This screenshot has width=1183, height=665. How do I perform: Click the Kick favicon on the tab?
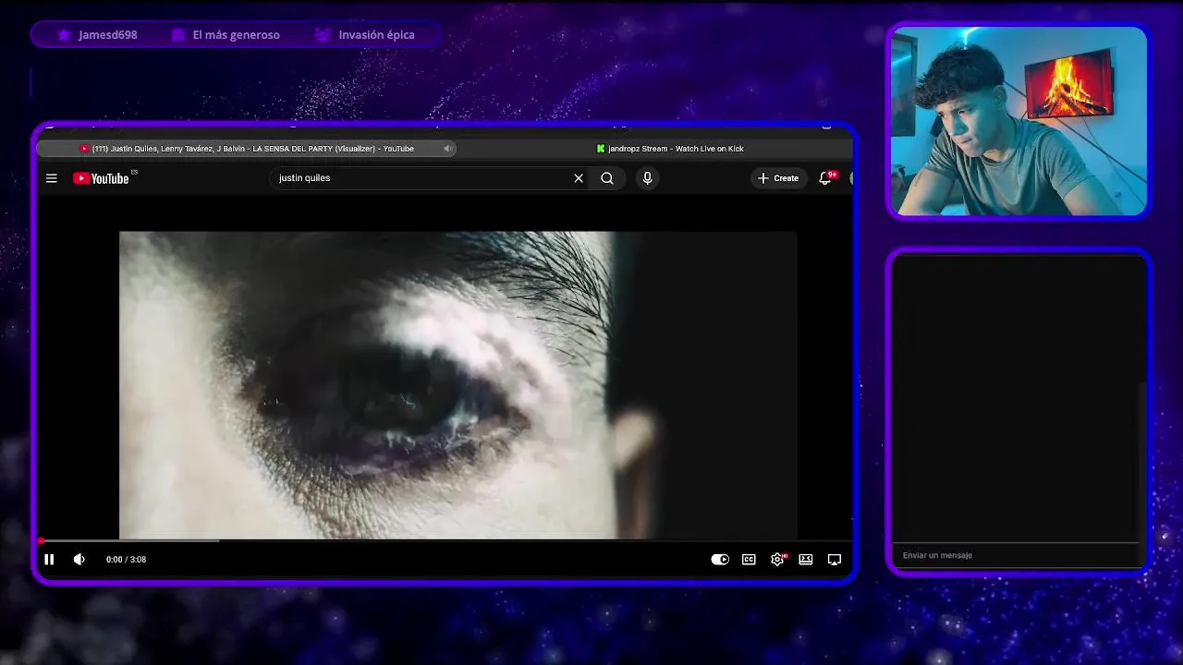[x=601, y=149]
